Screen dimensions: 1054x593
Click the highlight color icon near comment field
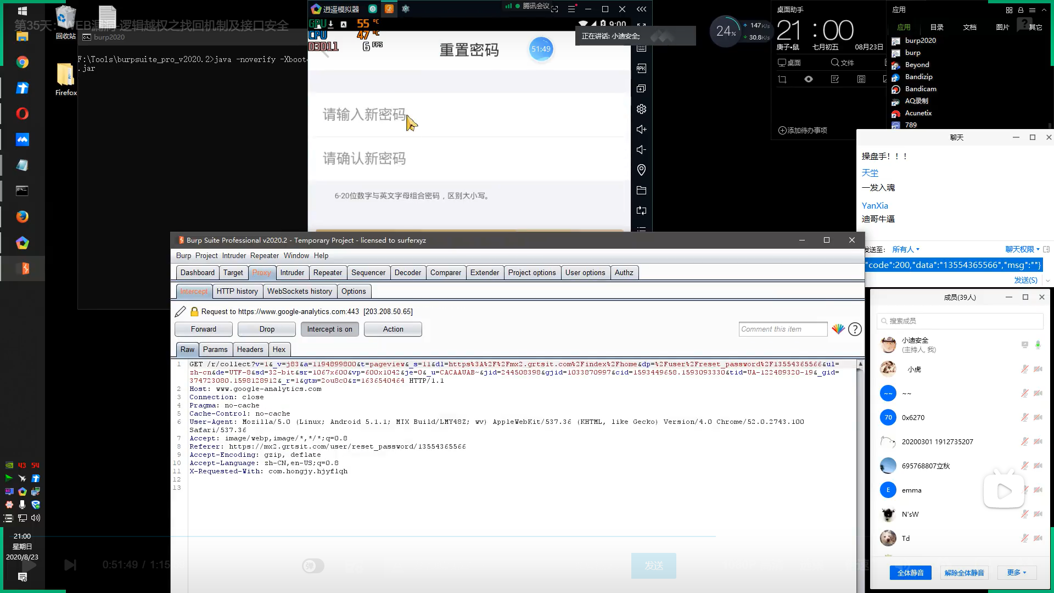tap(838, 329)
